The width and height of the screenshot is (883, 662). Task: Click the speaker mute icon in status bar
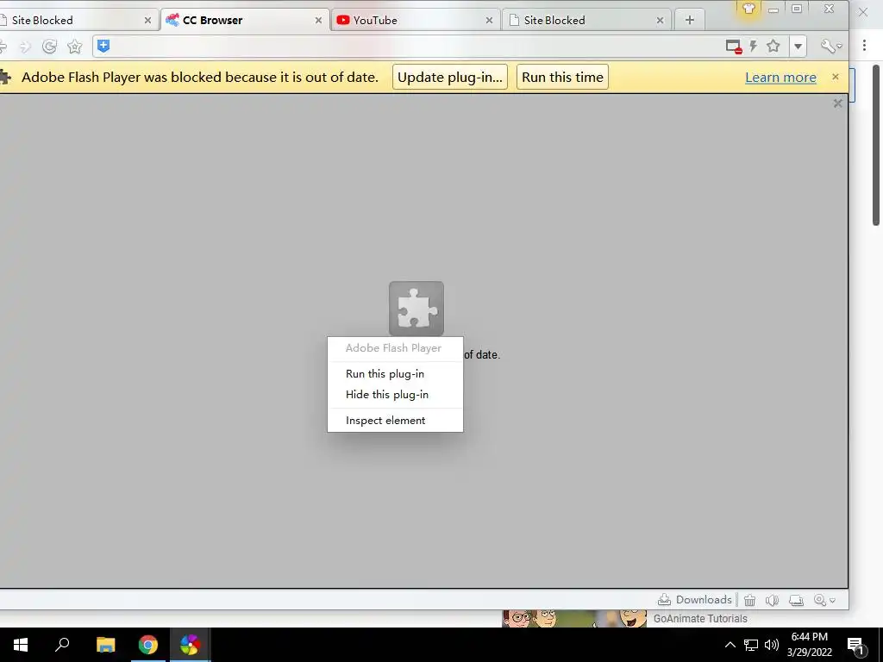pos(772,601)
